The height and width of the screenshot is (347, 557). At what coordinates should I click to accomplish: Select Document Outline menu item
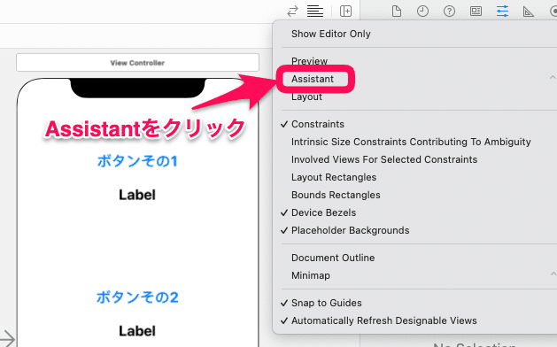tap(333, 258)
